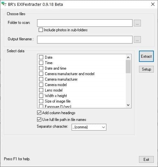This screenshot has height=167, width=158.
Task: Focus the Folder to scan text field
Action: pos(85,23)
